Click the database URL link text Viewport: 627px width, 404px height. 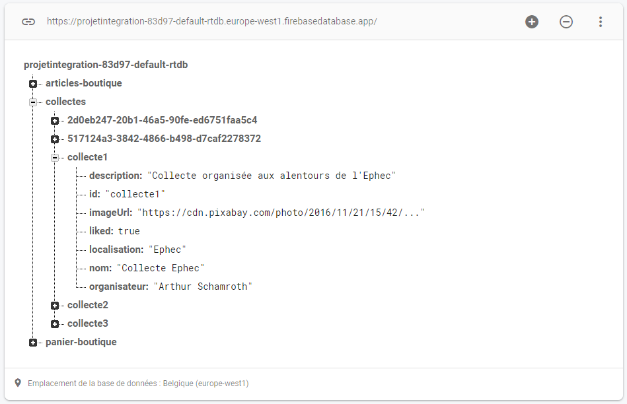click(x=212, y=21)
